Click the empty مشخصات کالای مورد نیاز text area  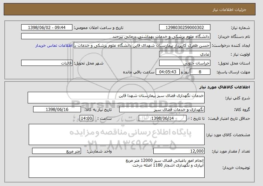116,134
